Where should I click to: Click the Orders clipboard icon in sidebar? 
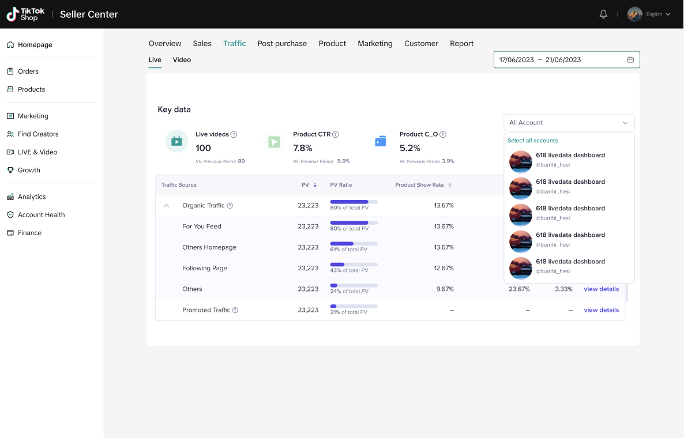pos(10,71)
